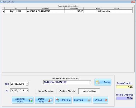Screen dimensions: 136x108
Task: Click the delete icon next to Elimina
Action: click(x=57, y=100)
